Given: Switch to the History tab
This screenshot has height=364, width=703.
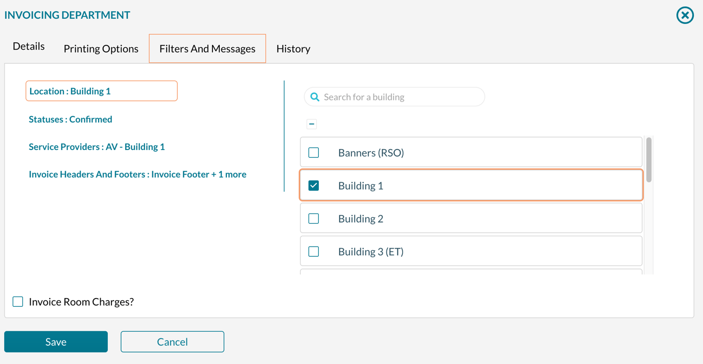Looking at the screenshot, I should click(293, 48).
